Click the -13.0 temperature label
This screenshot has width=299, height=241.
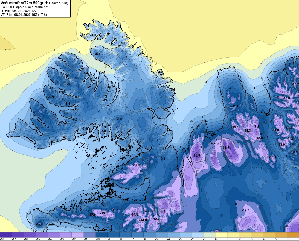[281, 145]
